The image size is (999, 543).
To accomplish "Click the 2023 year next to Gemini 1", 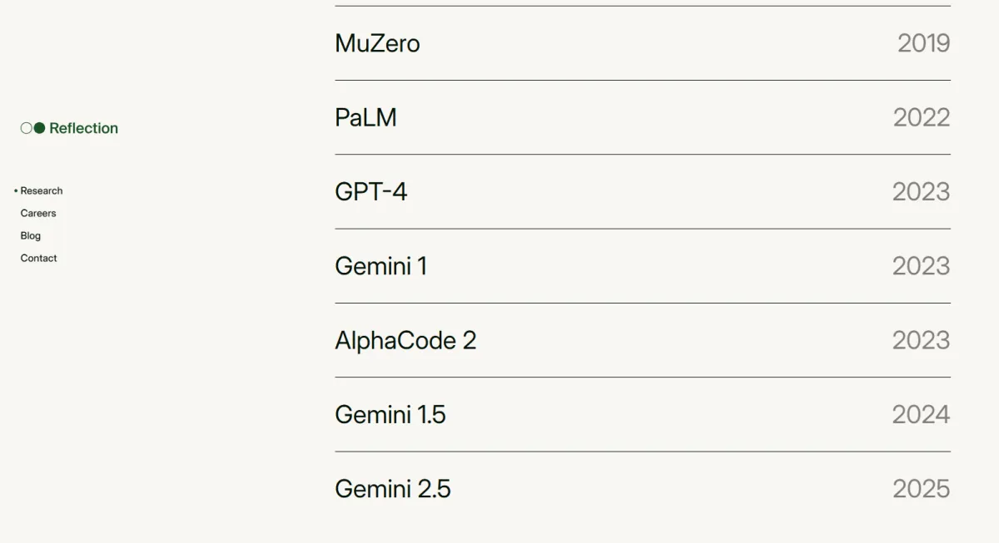I will coord(921,266).
